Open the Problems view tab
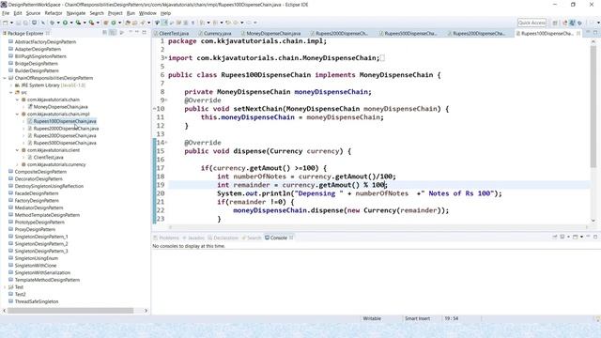Image resolution: width=601 pixels, height=338 pixels. (x=166, y=238)
